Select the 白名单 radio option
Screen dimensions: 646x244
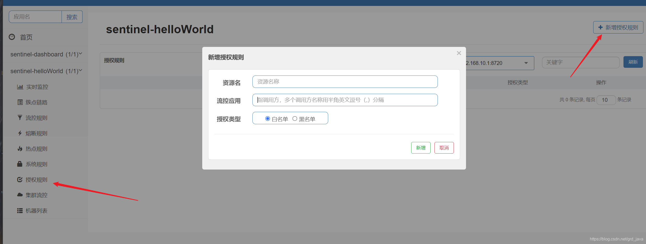[x=268, y=119]
